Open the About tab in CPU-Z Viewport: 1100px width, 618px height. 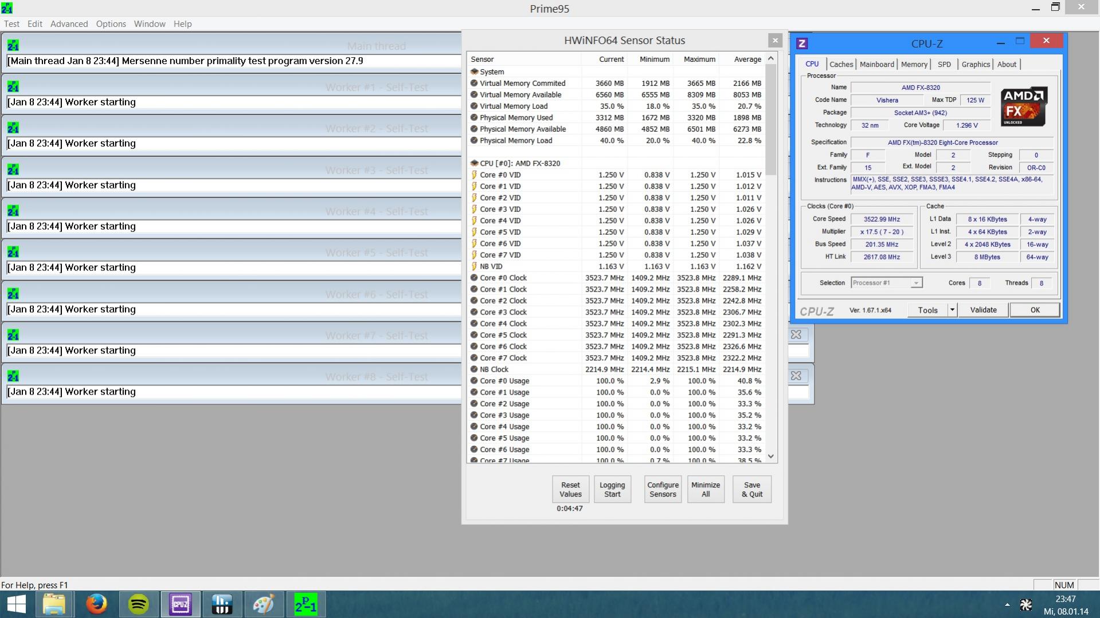(x=1007, y=65)
